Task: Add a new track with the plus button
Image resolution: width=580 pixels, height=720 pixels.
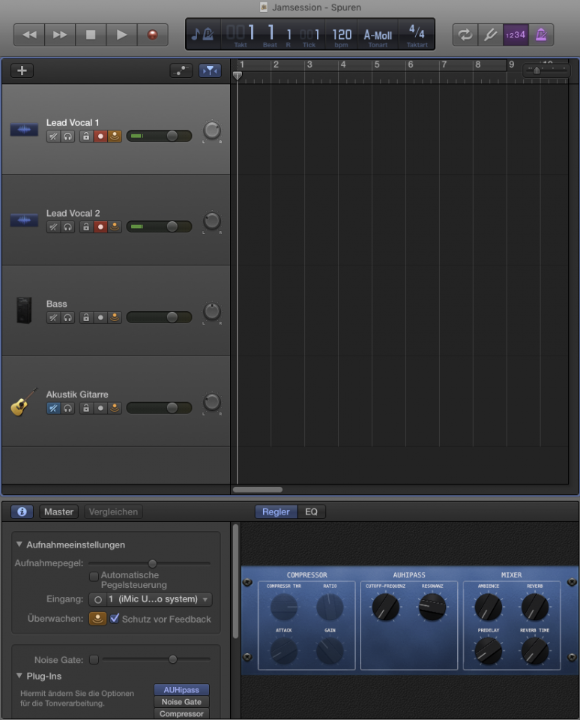Action: click(x=22, y=70)
